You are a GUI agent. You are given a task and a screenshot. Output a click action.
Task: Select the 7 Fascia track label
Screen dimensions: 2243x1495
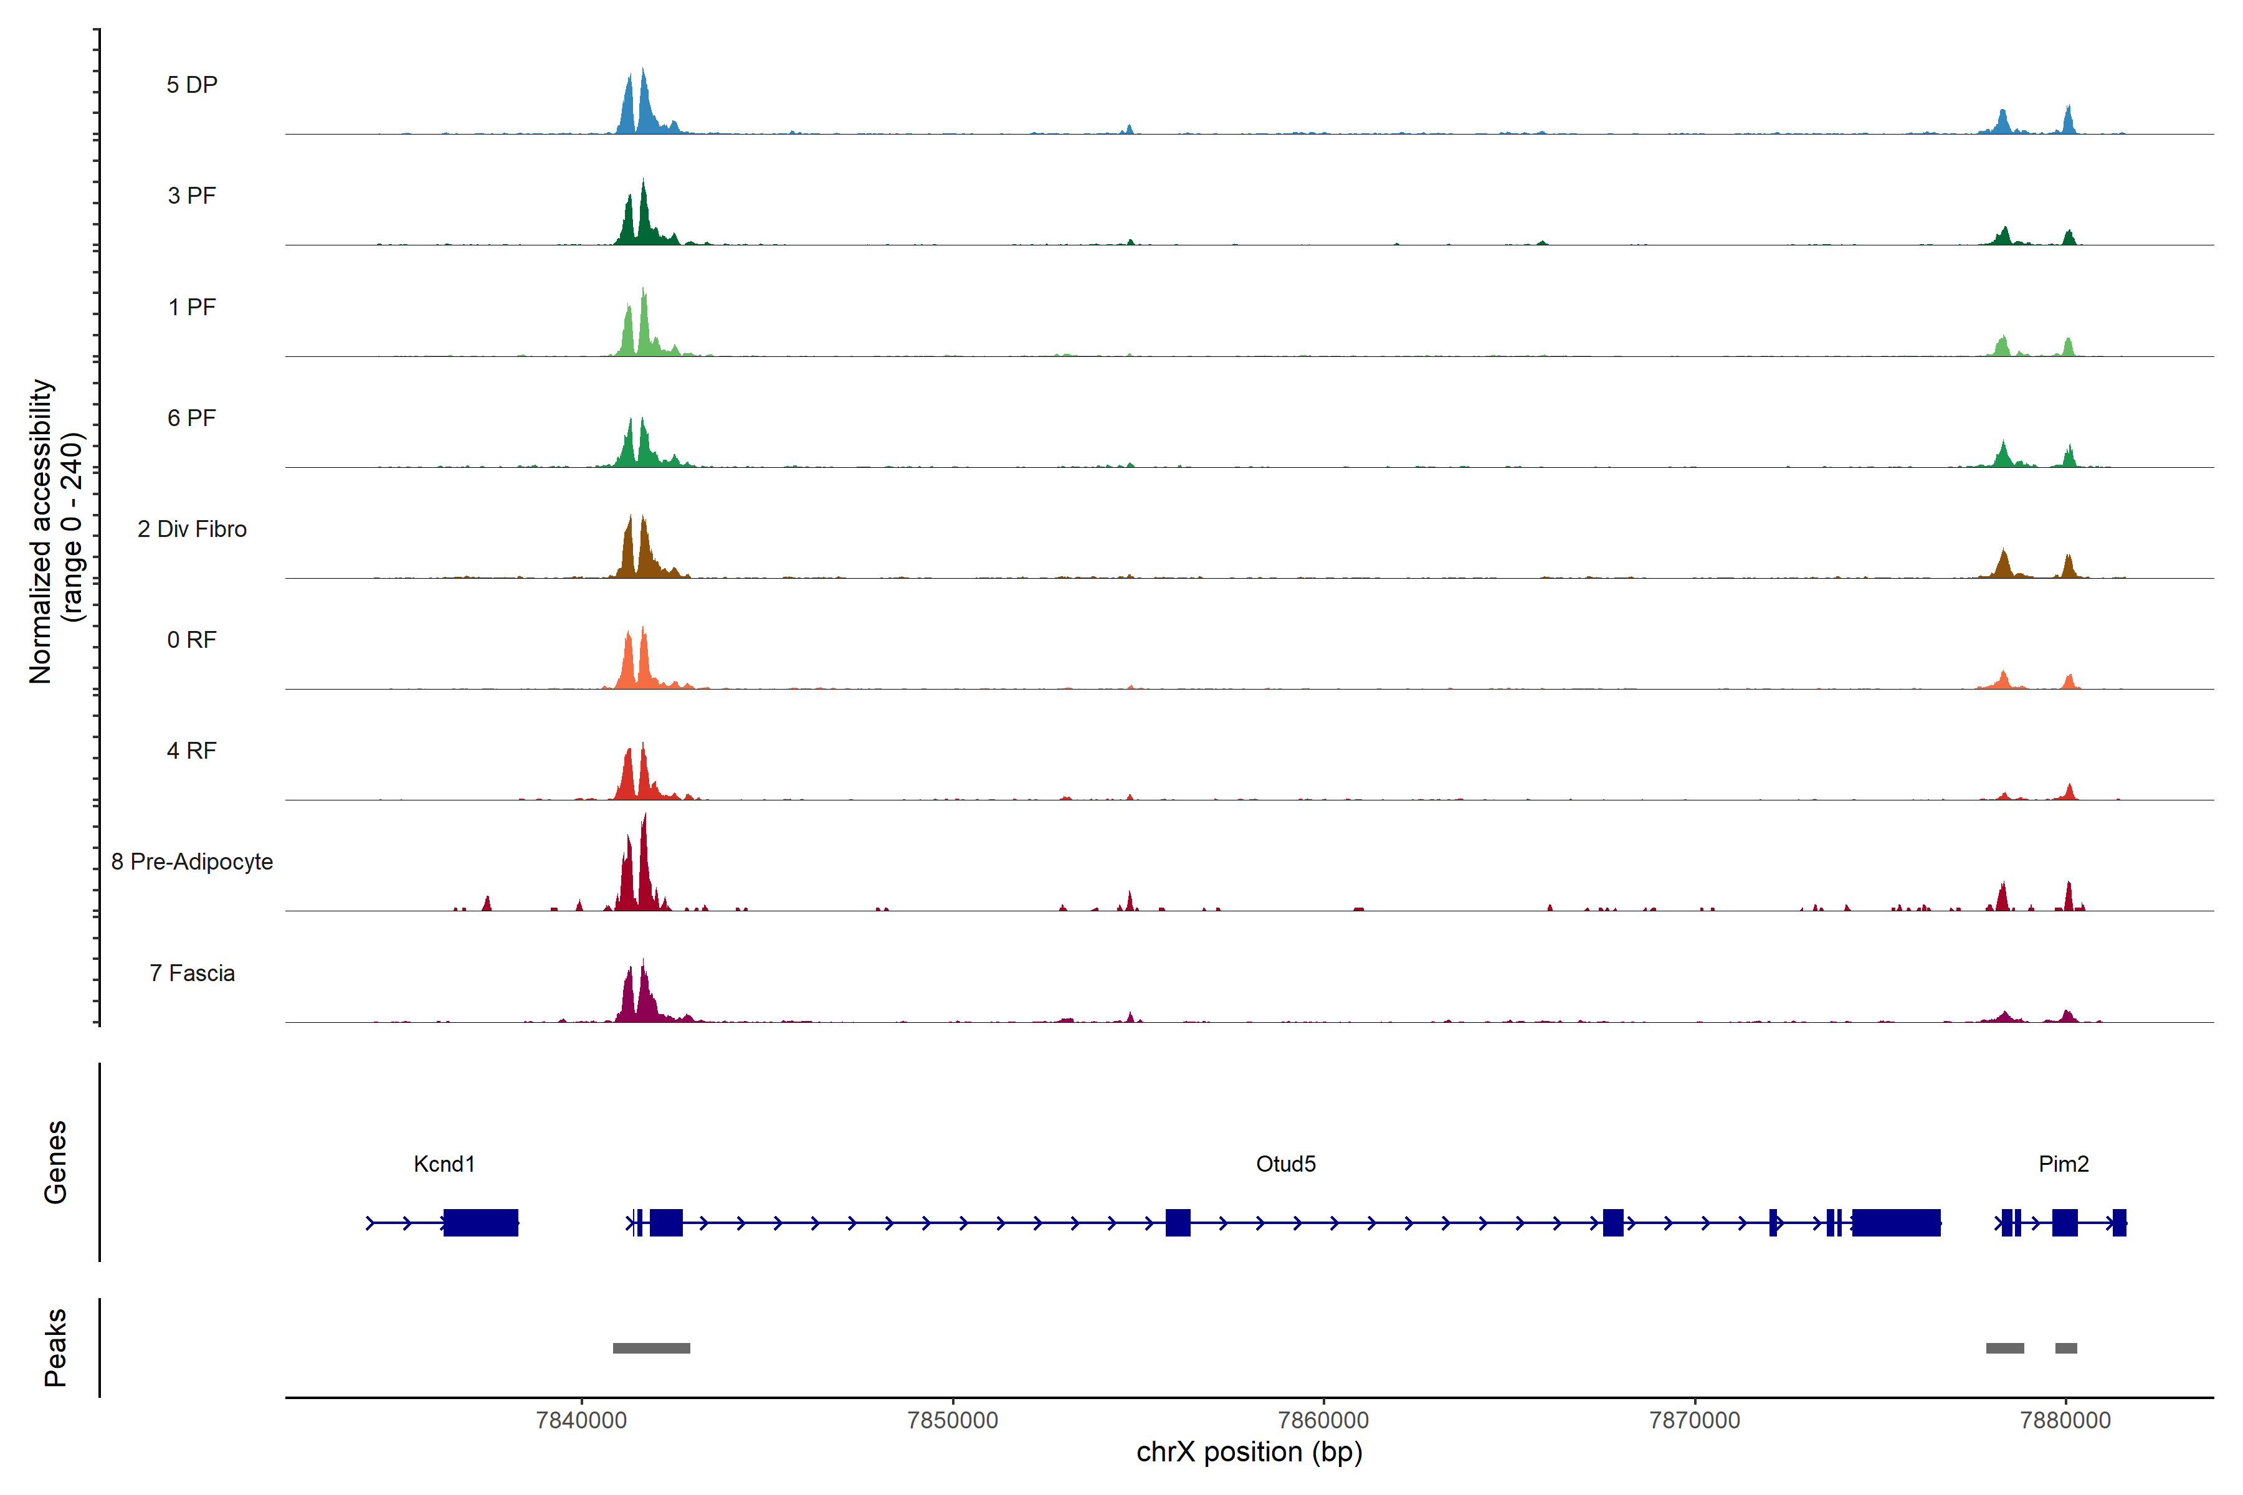[192, 972]
